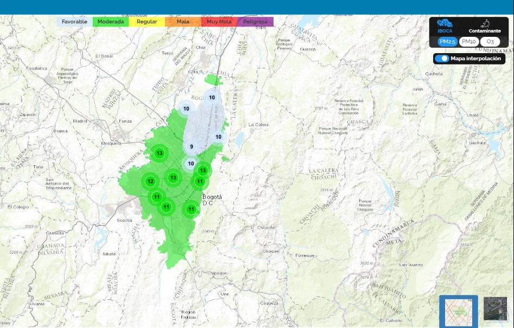Switch pollutant to PM10

[x=468, y=42]
